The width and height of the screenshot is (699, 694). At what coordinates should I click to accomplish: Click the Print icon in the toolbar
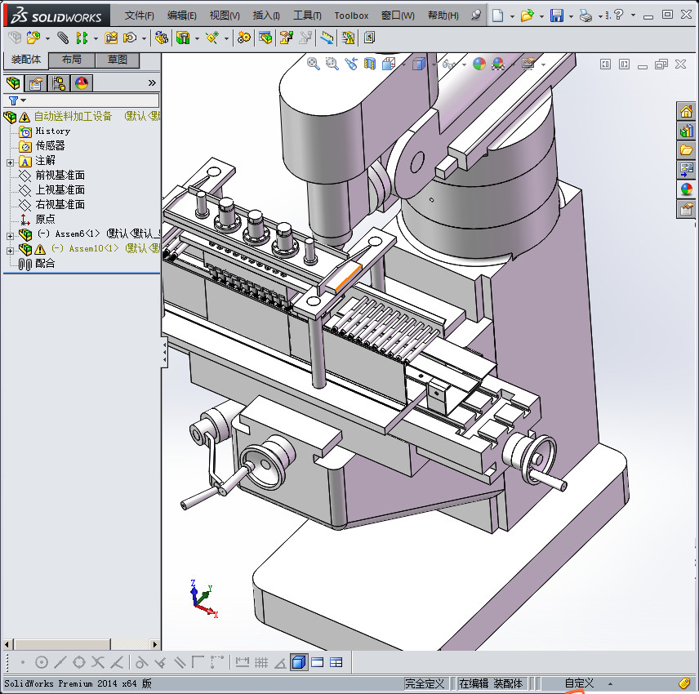point(585,16)
